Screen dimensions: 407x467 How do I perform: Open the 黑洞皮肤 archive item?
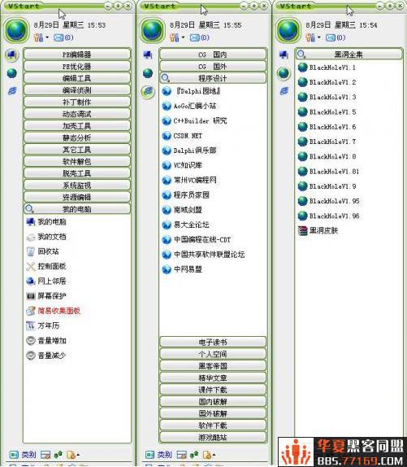pyautogui.click(x=318, y=230)
